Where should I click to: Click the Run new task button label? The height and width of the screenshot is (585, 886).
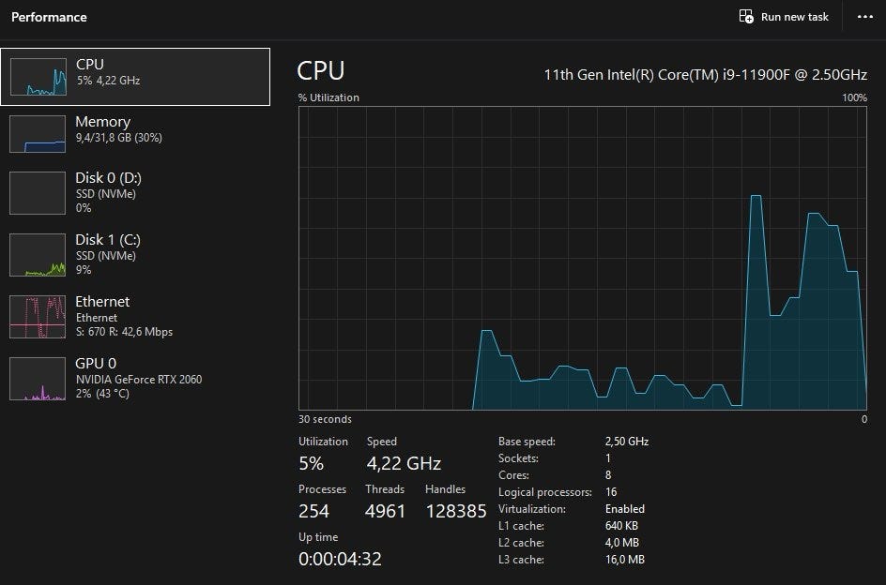pyautogui.click(x=794, y=17)
